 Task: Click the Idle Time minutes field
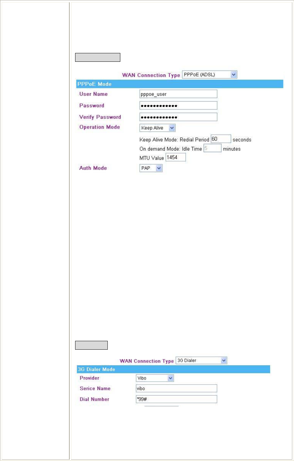pos(212,148)
